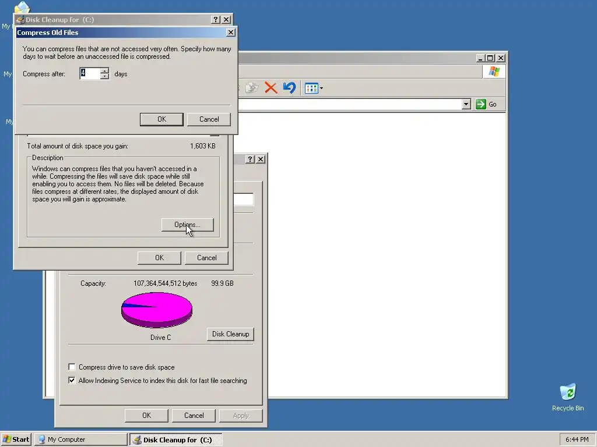Image resolution: width=597 pixels, height=447 pixels.
Task: Click OK in the Disk Cleanup window
Action: [x=159, y=258]
